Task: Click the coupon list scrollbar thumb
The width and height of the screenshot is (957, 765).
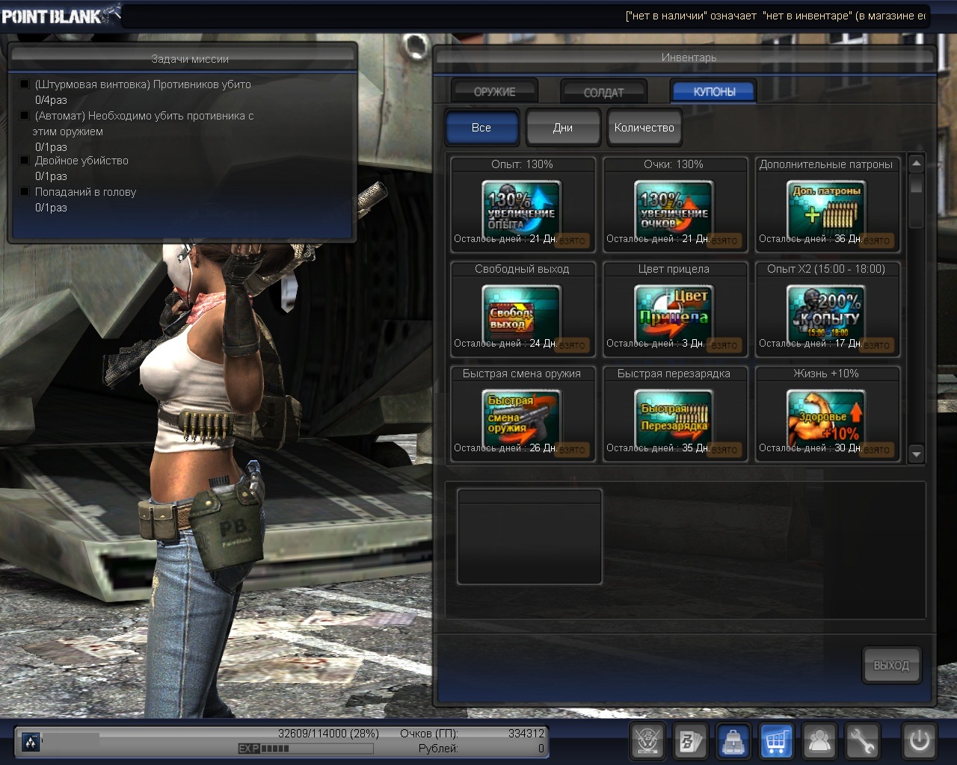Action: pos(917,200)
